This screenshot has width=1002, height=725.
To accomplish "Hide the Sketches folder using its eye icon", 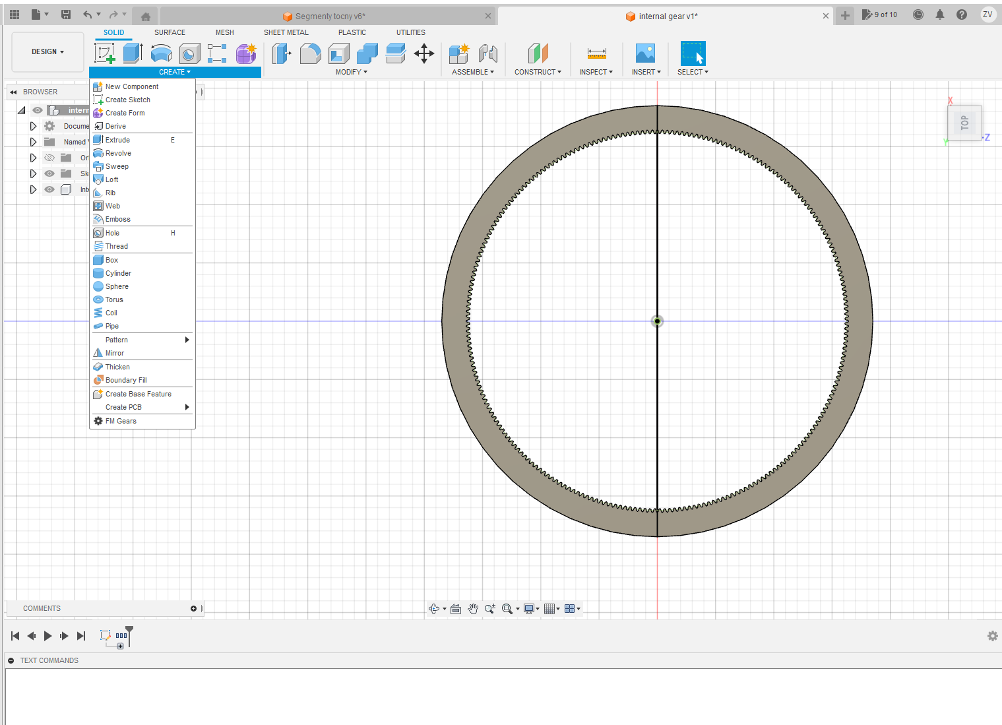I will 49,173.
